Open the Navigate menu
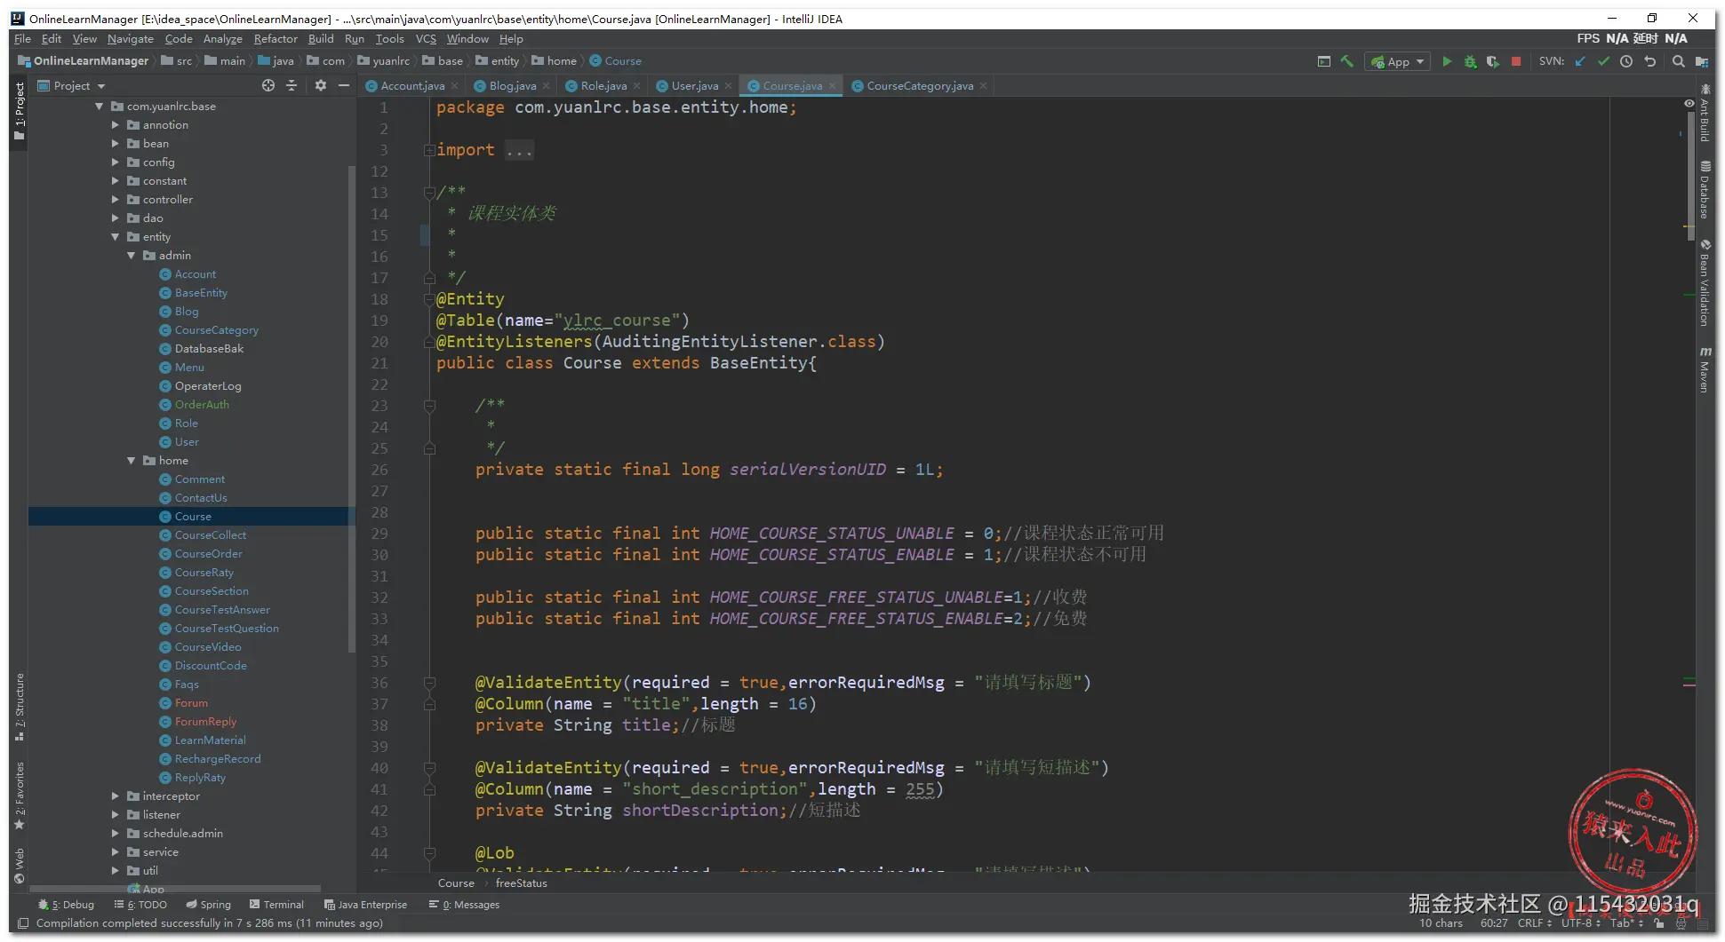The height and width of the screenshot is (942, 1725). tap(131, 39)
